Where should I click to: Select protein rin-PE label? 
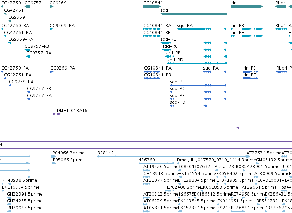coord(249,75)
